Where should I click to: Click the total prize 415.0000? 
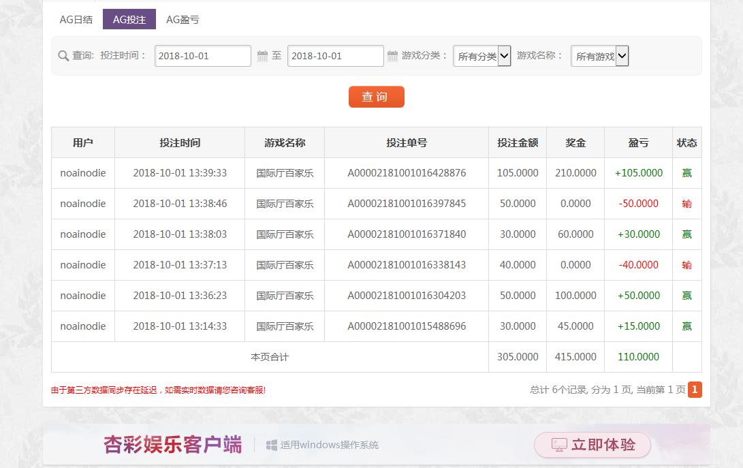[x=575, y=356]
